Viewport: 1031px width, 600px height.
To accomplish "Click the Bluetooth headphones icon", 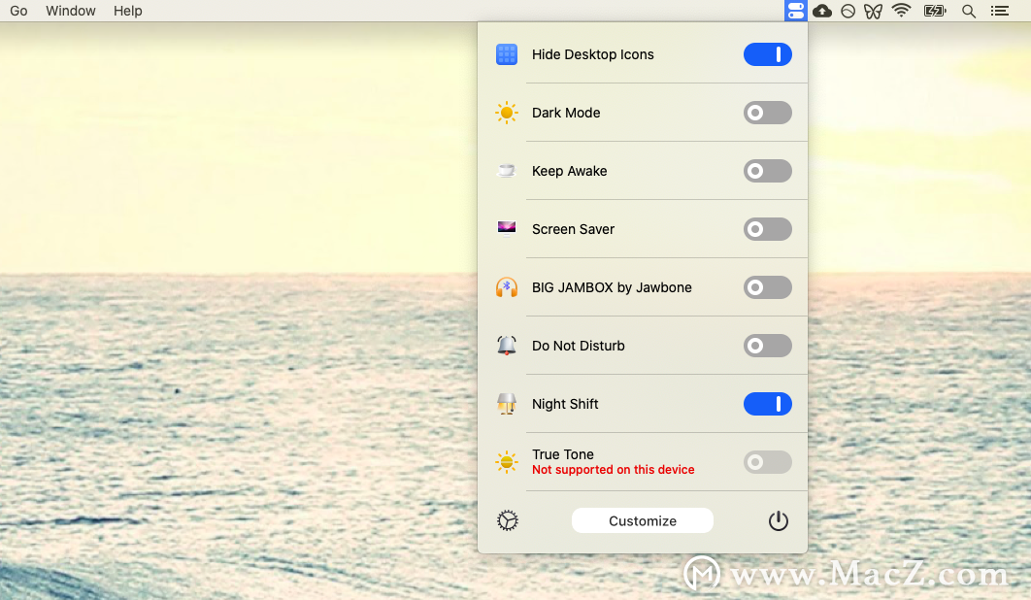I will (x=507, y=287).
